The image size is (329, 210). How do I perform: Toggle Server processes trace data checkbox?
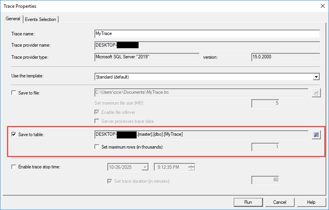click(97, 121)
